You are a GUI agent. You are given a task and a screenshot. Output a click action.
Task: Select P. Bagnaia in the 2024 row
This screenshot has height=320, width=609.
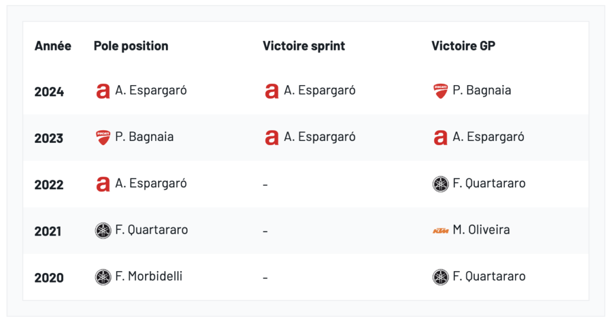(482, 90)
